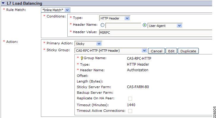
Task: Select the Authorization header name value
Action: (138, 70)
